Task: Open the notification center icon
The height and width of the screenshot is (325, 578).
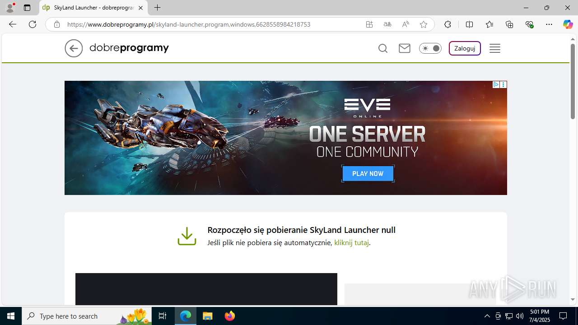Action: click(563, 316)
